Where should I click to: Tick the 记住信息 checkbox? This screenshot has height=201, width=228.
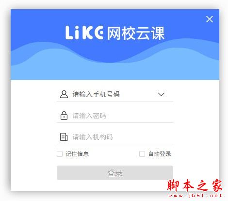point(60,154)
